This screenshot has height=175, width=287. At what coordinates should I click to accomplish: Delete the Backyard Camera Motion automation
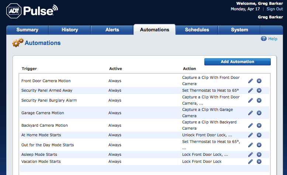pyautogui.click(x=259, y=125)
